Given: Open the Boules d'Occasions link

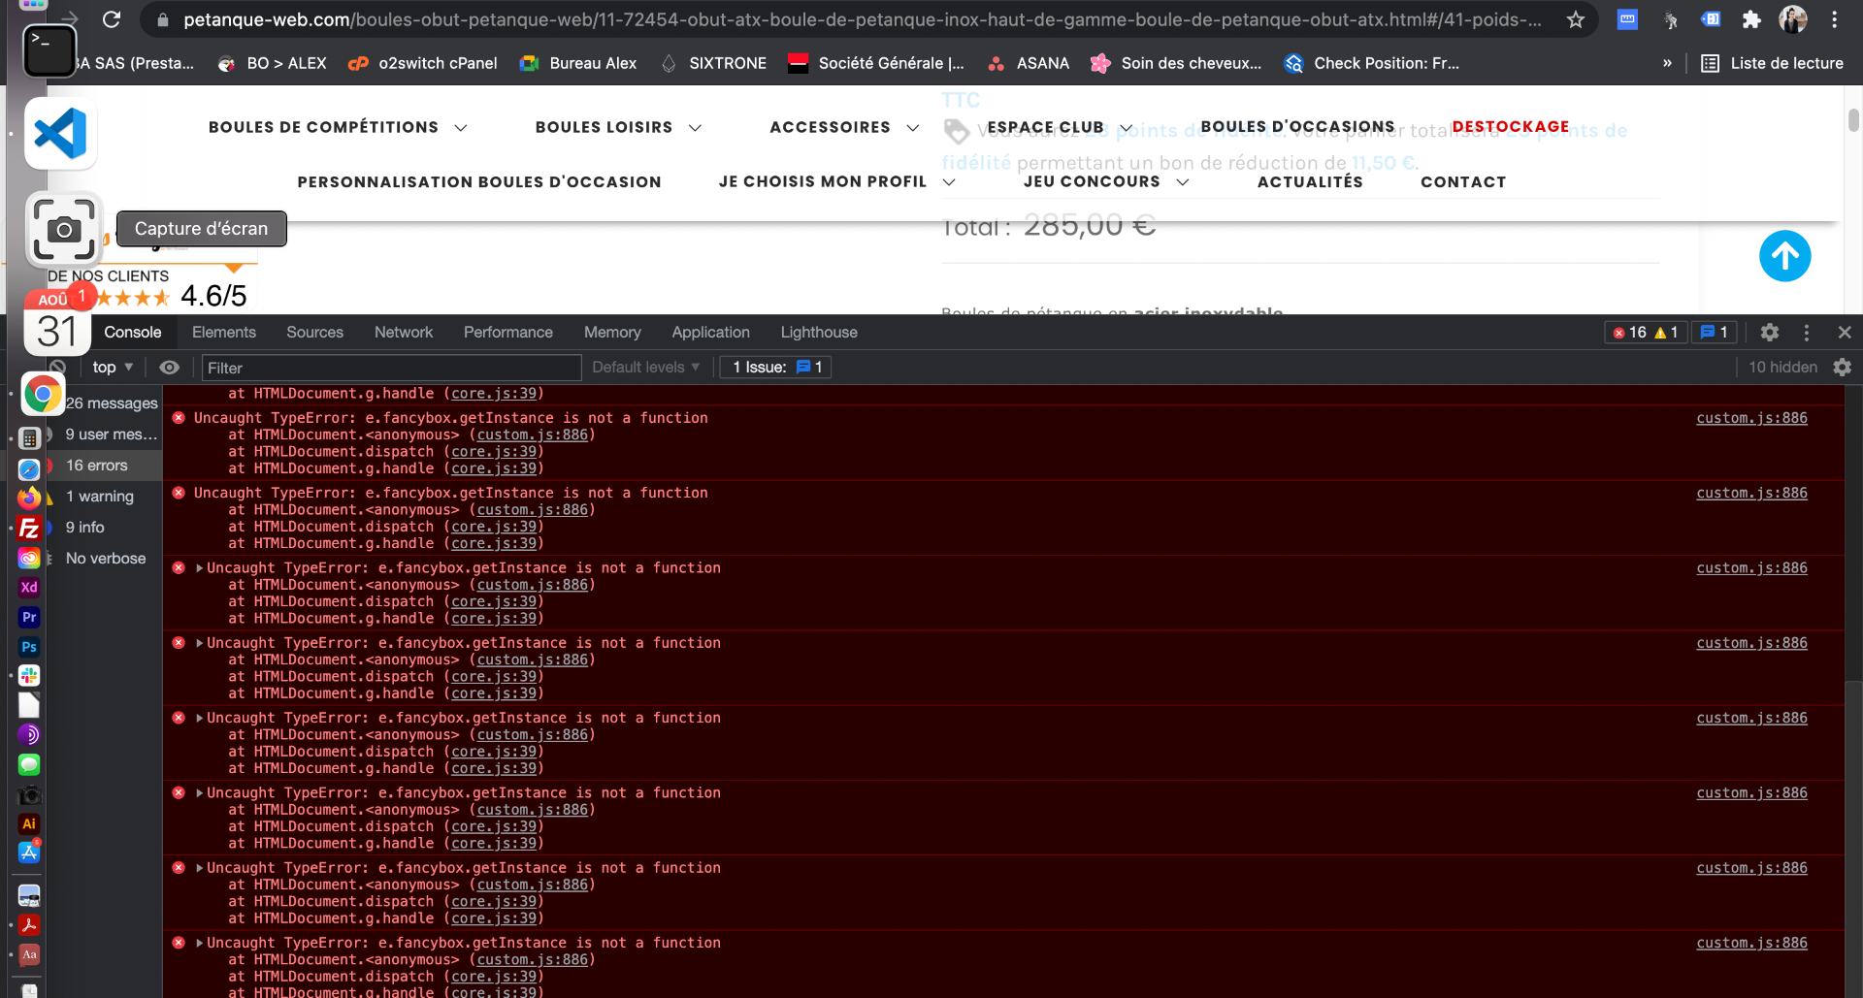Looking at the screenshot, I should pos(1297,127).
